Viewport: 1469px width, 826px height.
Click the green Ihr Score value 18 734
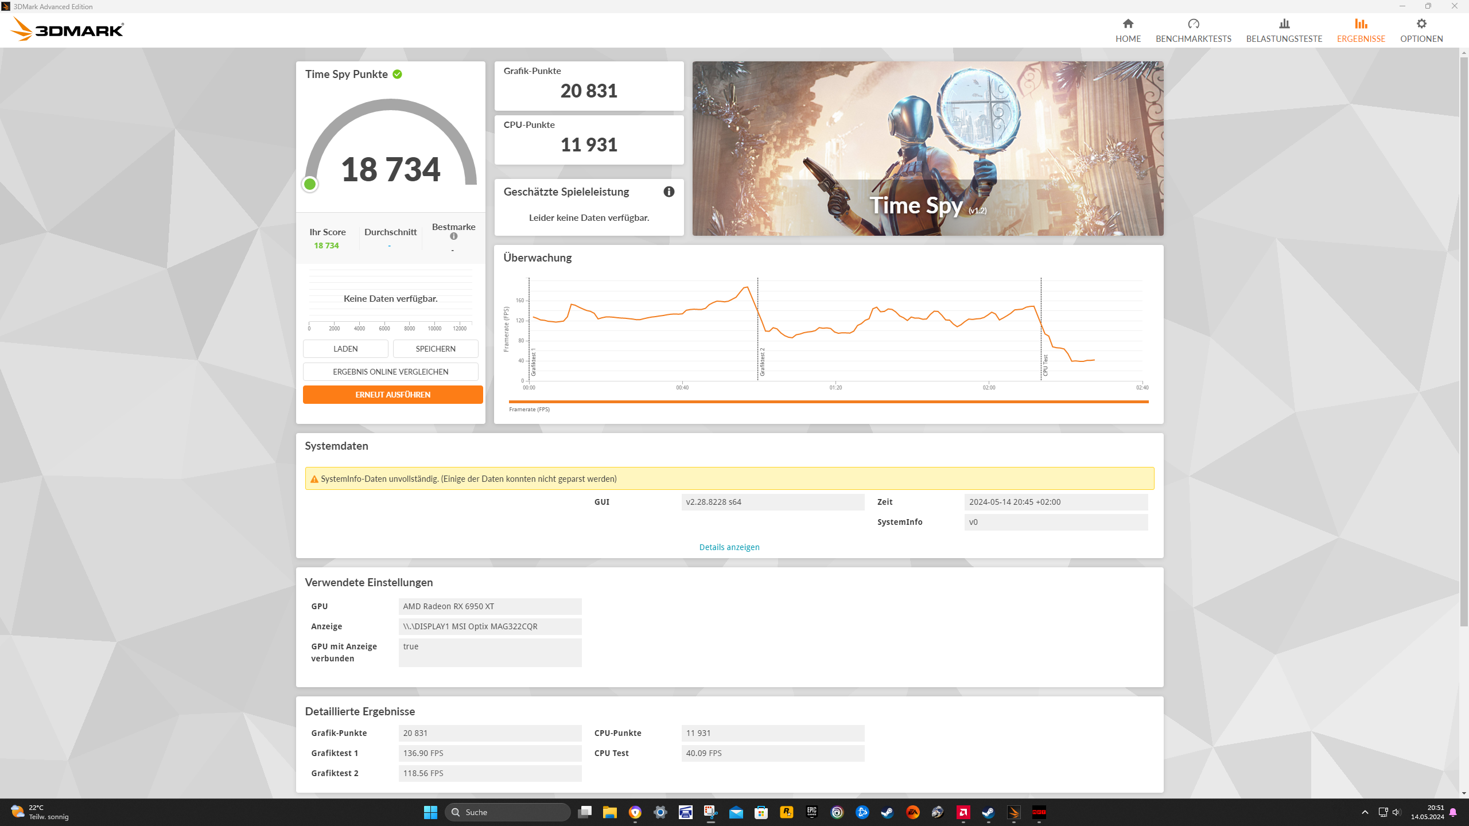click(x=327, y=246)
